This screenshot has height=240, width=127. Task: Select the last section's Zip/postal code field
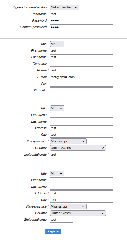pyautogui.click(x=61, y=220)
